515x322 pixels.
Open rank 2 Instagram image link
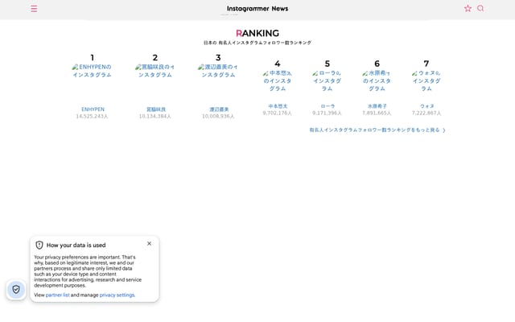pyautogui.click(x=155, y=71)
